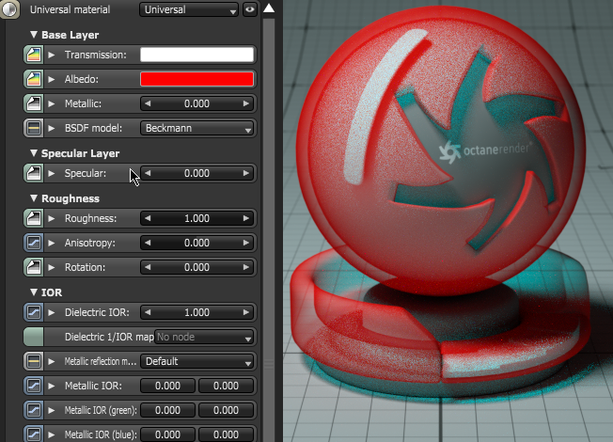Decrease the Specular value with left arrow

(148, 173)
